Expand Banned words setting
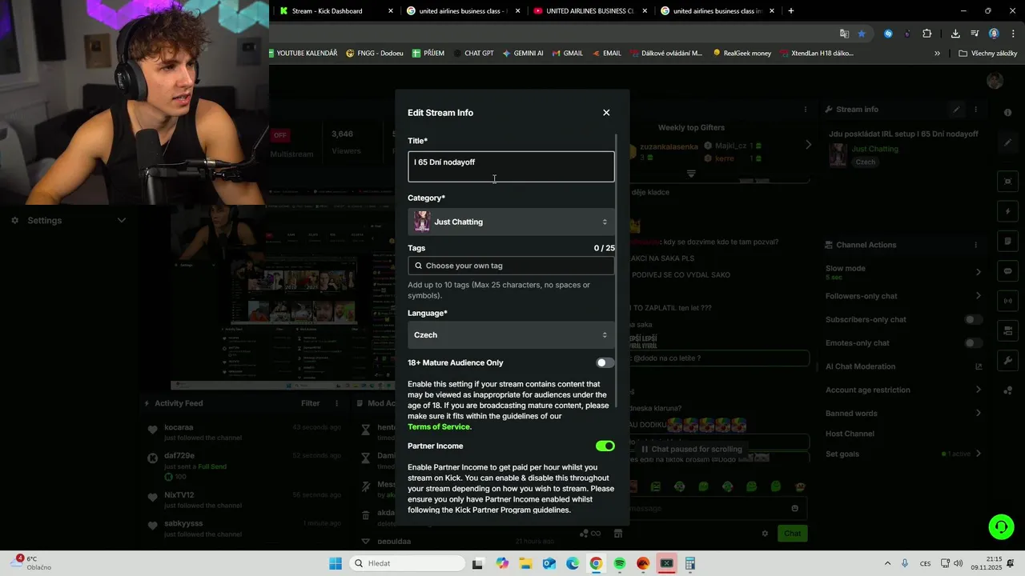Screen dimensions: 1025x576 (x=978, y=414)
